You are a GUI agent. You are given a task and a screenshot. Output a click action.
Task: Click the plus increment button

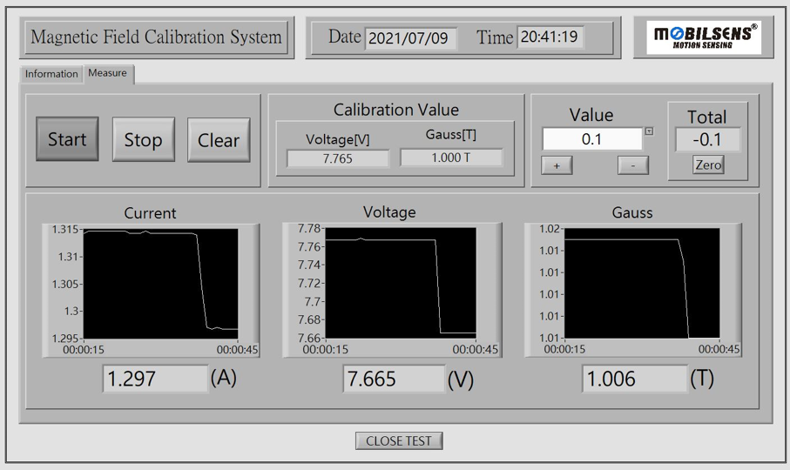coord(557,165)
